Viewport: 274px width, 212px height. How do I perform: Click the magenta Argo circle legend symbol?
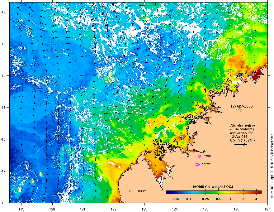click(200, 156)
